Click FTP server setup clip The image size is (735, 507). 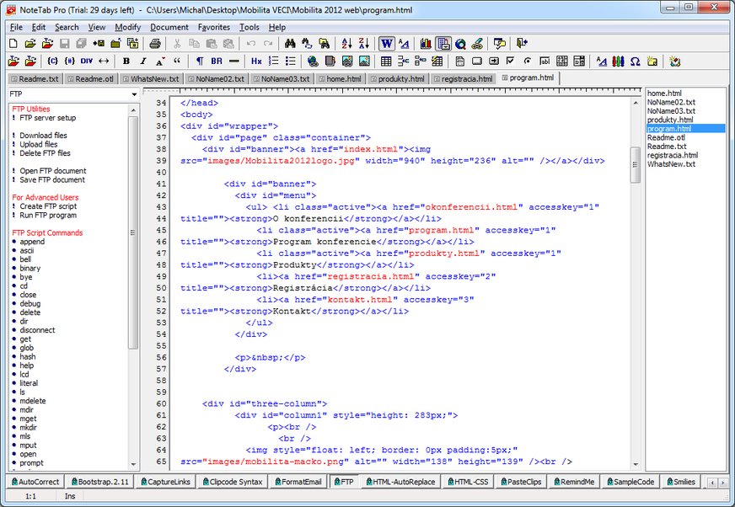48,118
